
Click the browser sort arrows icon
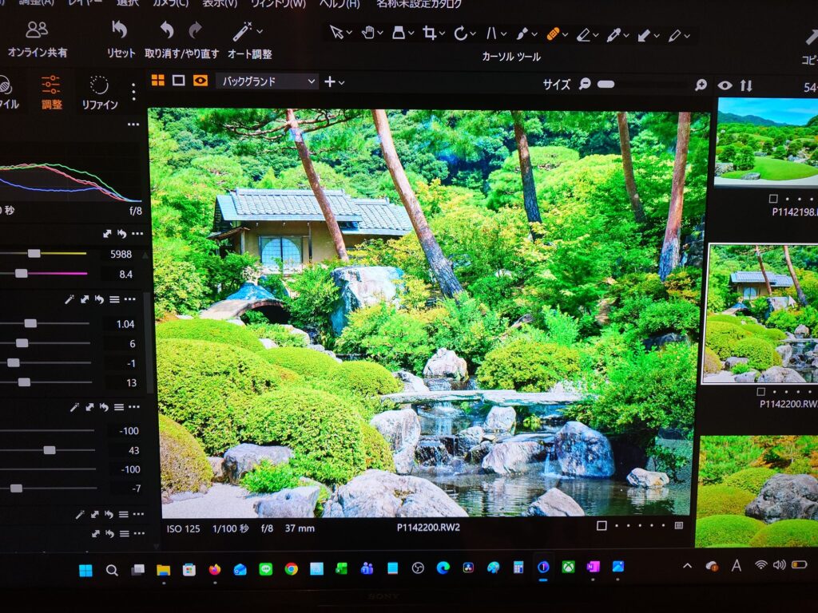tap(746, 85)
